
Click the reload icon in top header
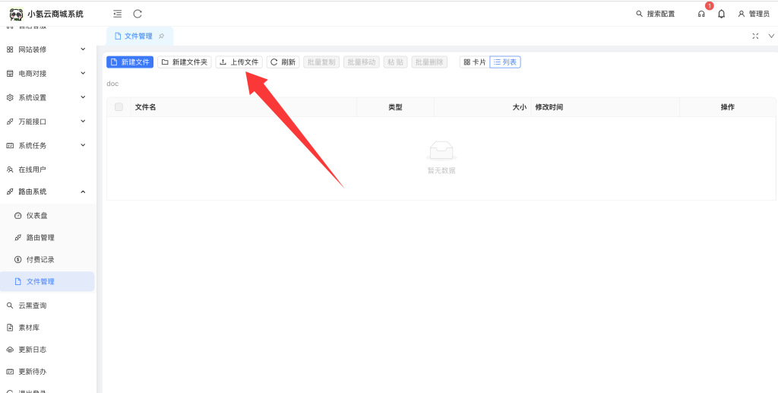[138, 14]
